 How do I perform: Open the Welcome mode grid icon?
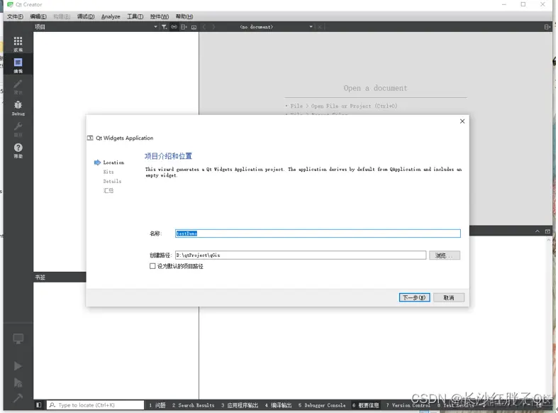coord(18,43)
